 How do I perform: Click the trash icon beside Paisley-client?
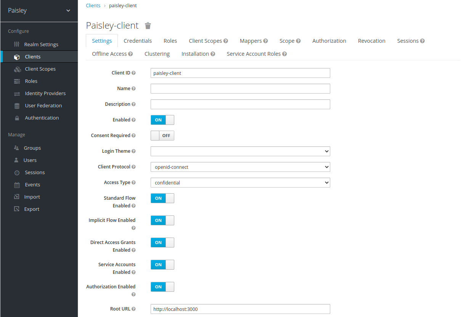click(148, 26)
